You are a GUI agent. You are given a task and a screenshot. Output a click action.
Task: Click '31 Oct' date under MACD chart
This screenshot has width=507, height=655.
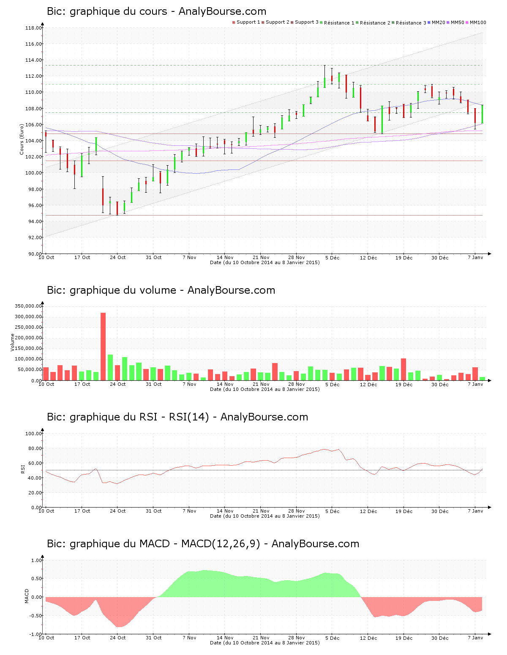(154, 638)
